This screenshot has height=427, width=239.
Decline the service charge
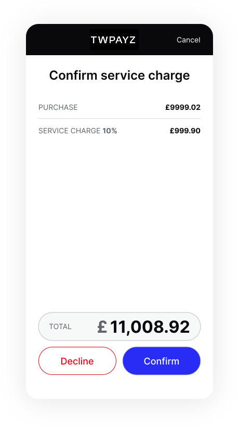point(77,361)
